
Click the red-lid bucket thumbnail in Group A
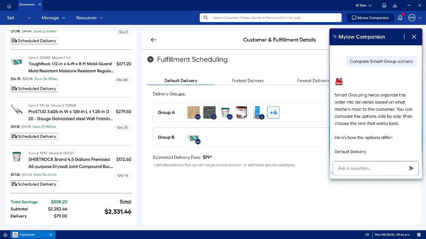pos(242,112)
